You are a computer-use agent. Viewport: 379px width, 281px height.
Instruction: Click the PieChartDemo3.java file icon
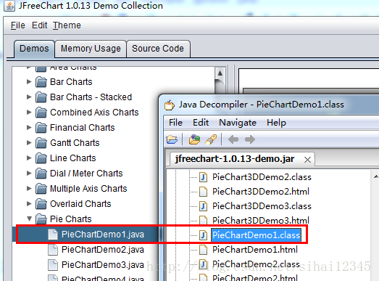point(53,265)
